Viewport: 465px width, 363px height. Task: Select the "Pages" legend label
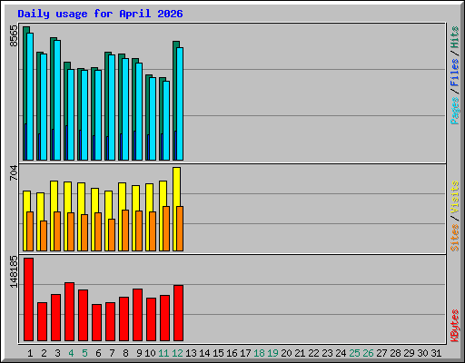(x=455, y=111)
